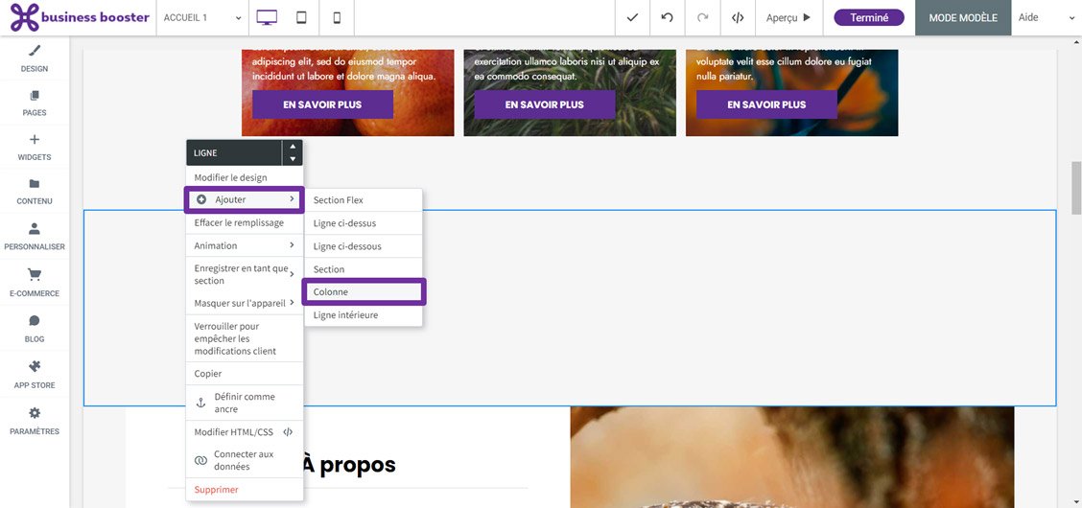This screenshot has height=508, width=1082.
Task: Click the Aperçu preview button
Action: pos(788,17)
